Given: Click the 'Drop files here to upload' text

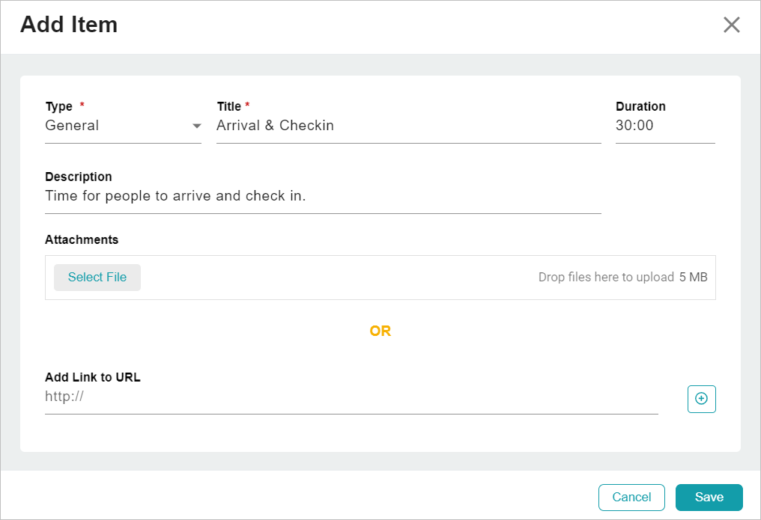Looking at the screenshot, I should tap(606, 277).
